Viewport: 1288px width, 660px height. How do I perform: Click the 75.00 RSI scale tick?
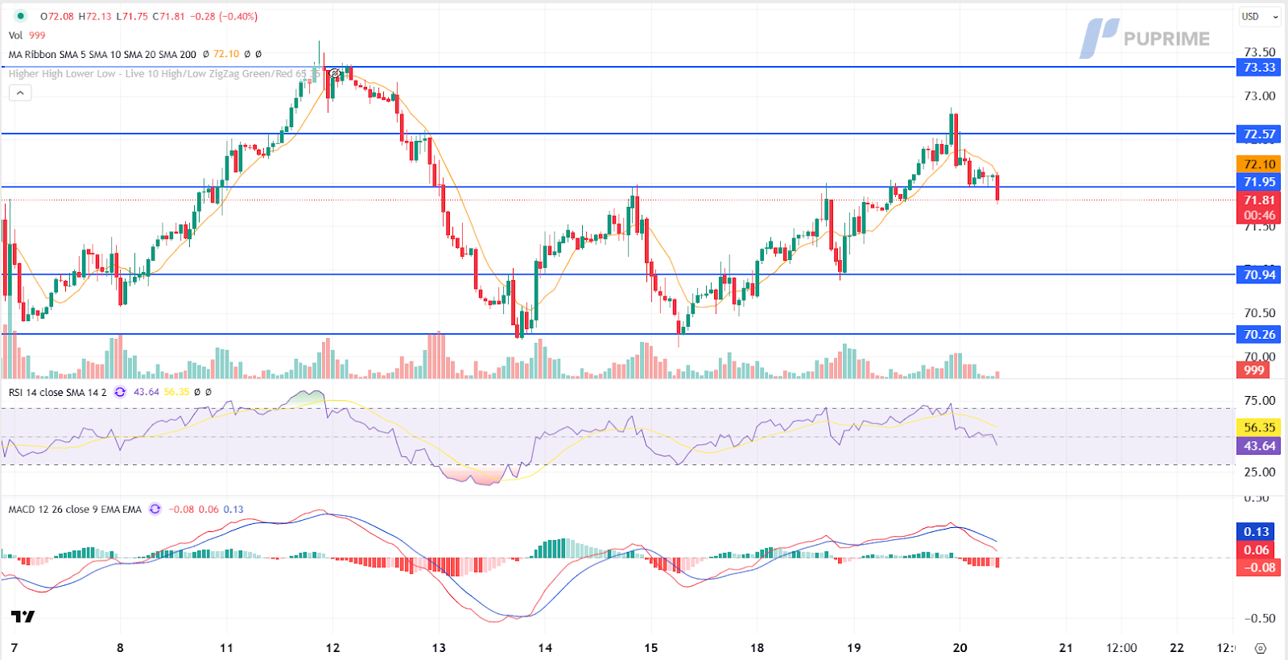click(1260, 400)
